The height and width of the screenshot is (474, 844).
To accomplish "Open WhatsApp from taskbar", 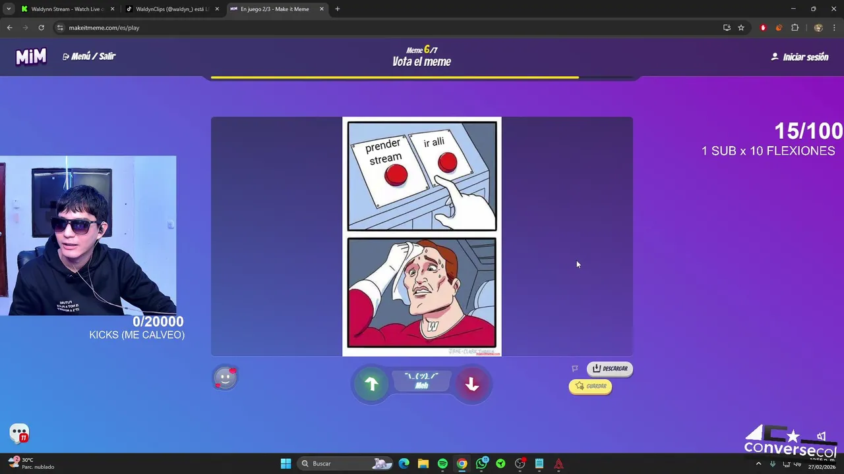I will tap(481, 463).
